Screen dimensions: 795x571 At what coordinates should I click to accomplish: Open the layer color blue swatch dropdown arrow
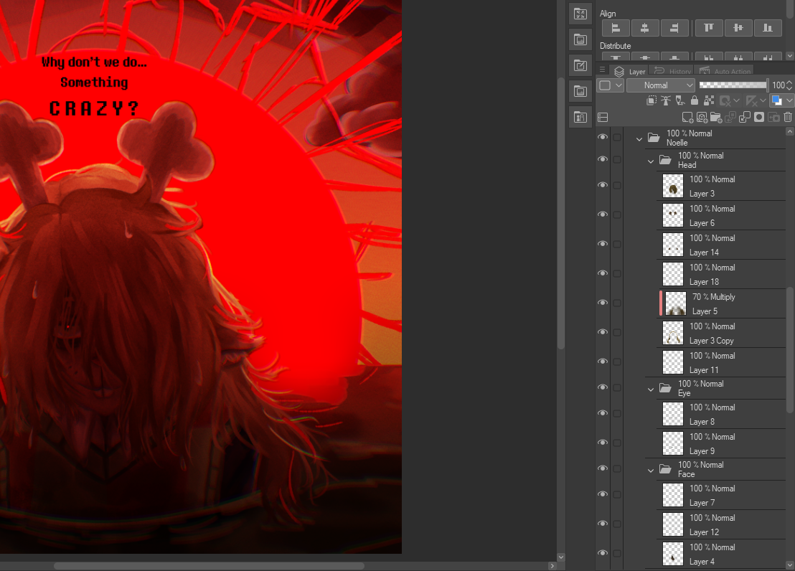pyautogui.click(x=789, y=101)
